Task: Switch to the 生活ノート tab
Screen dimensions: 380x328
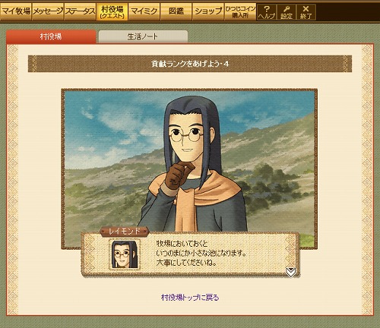Action: [x=143, y=36]
